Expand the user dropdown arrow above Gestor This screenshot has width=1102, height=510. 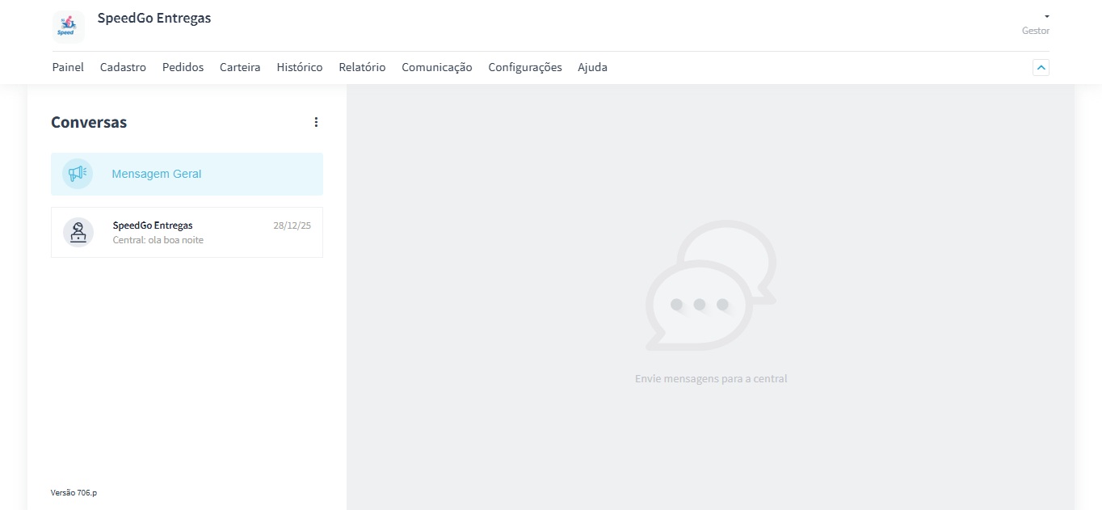1046,16
